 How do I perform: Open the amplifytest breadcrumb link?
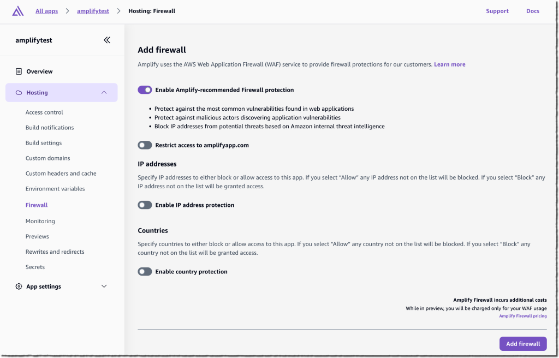93,10
